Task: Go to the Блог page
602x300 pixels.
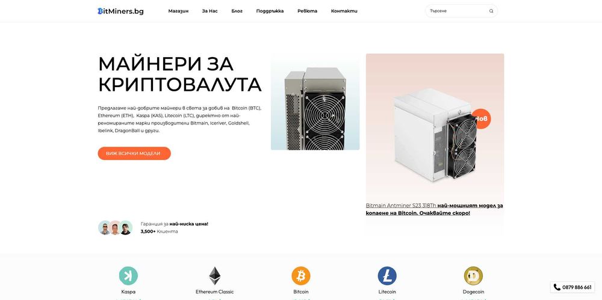Action: (x=237, y=11)
